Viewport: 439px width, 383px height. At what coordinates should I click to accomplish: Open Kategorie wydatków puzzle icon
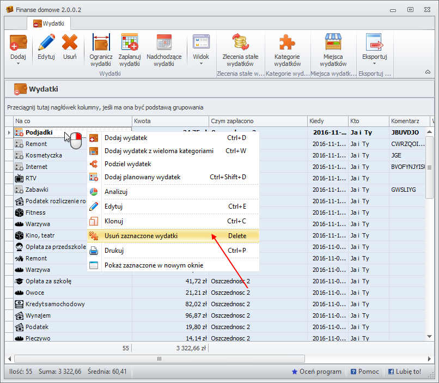287,44
